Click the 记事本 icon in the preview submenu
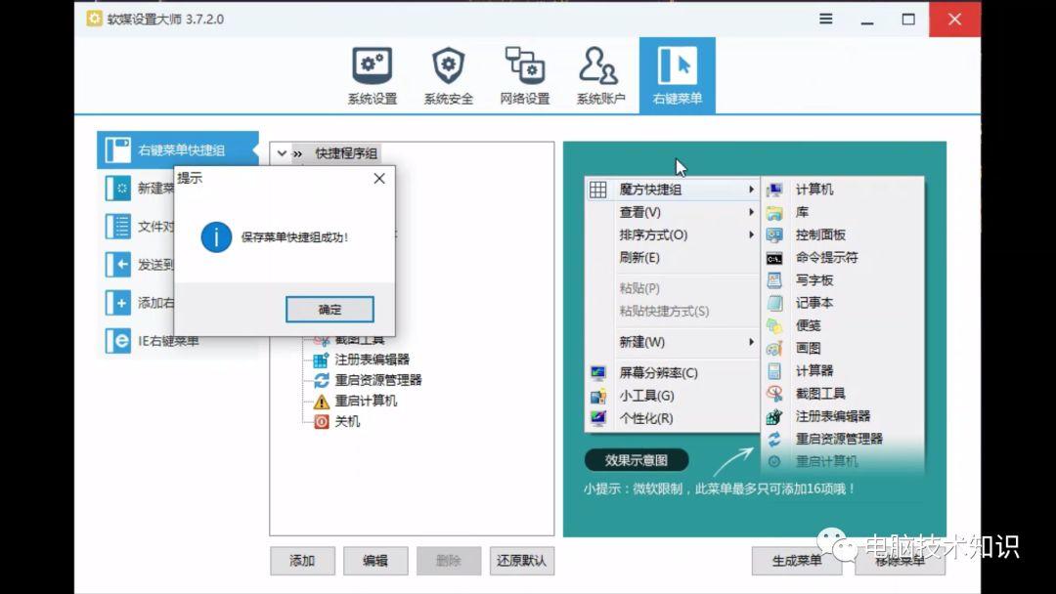1056x594 pixels. [x=774, y=304]
